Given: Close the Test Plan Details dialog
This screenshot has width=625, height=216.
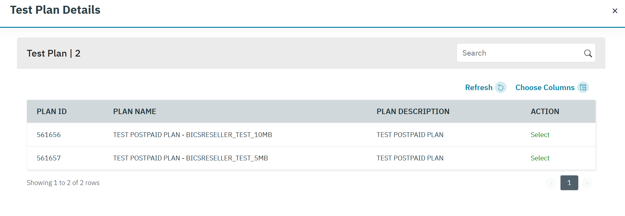Looking at the screenshot, I should 615,11.
